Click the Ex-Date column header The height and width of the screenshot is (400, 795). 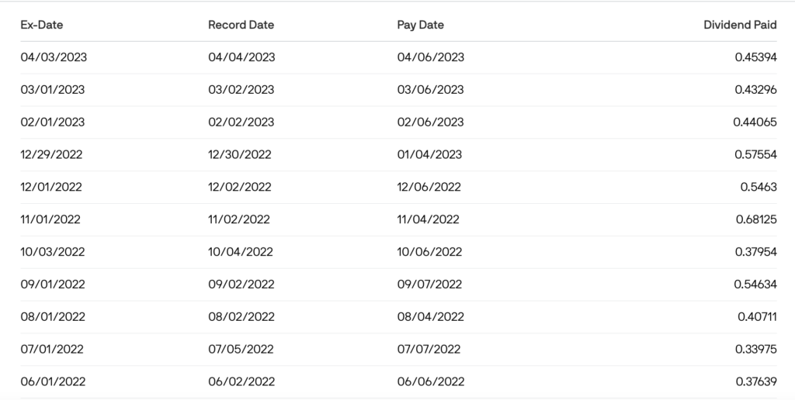(x=42, y=25)
